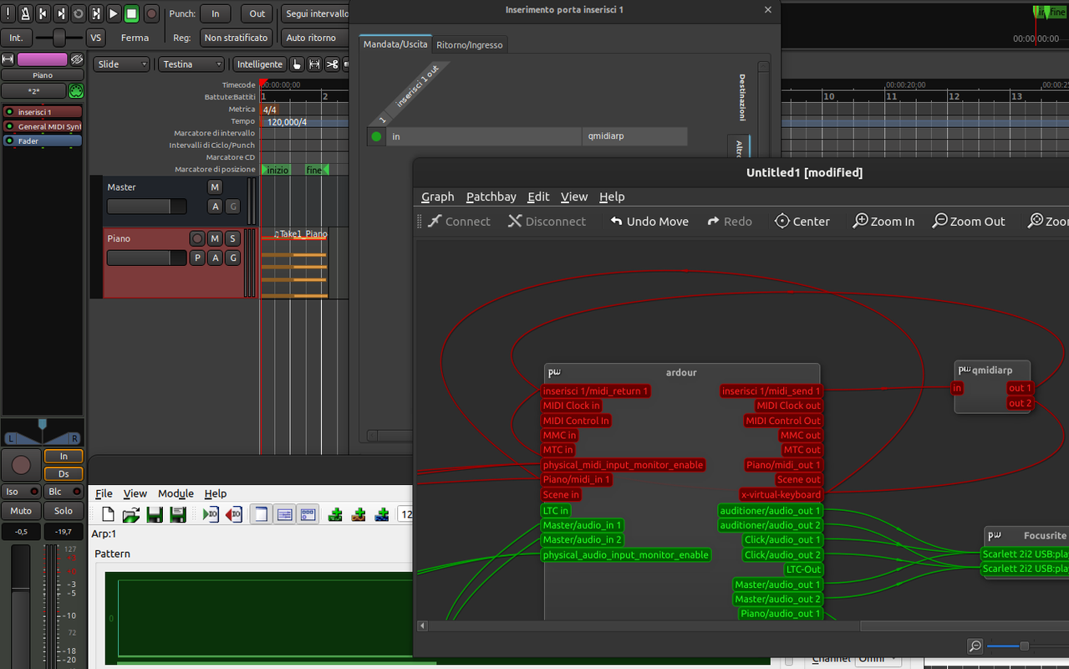Toggle the metronome click in Ardour transport

pos(24,13)
